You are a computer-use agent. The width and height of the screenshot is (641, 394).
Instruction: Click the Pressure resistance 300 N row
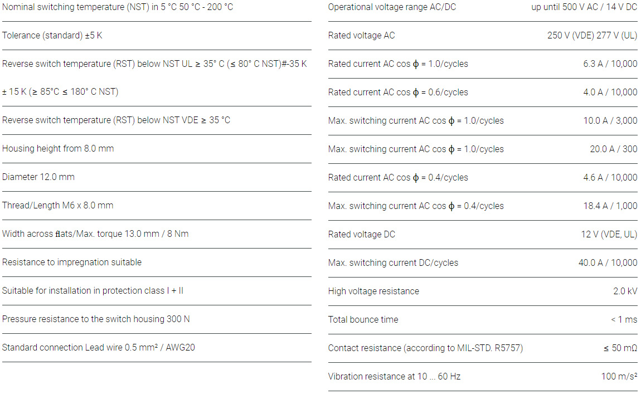pos(96,319)
